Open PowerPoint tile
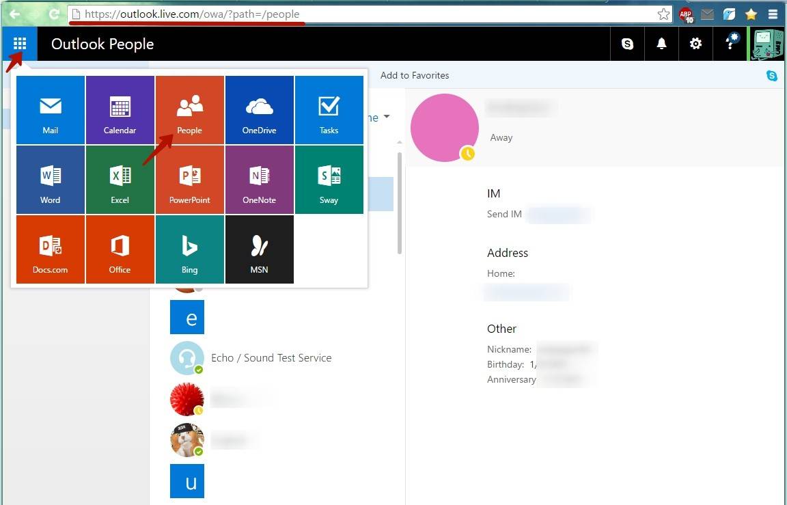Screen dimensions: 787x505 (x=190, y=180)
